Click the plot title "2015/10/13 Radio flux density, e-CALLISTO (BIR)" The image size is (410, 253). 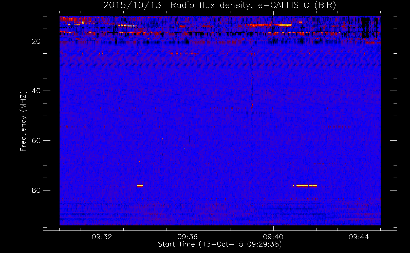tap(220, 5)
